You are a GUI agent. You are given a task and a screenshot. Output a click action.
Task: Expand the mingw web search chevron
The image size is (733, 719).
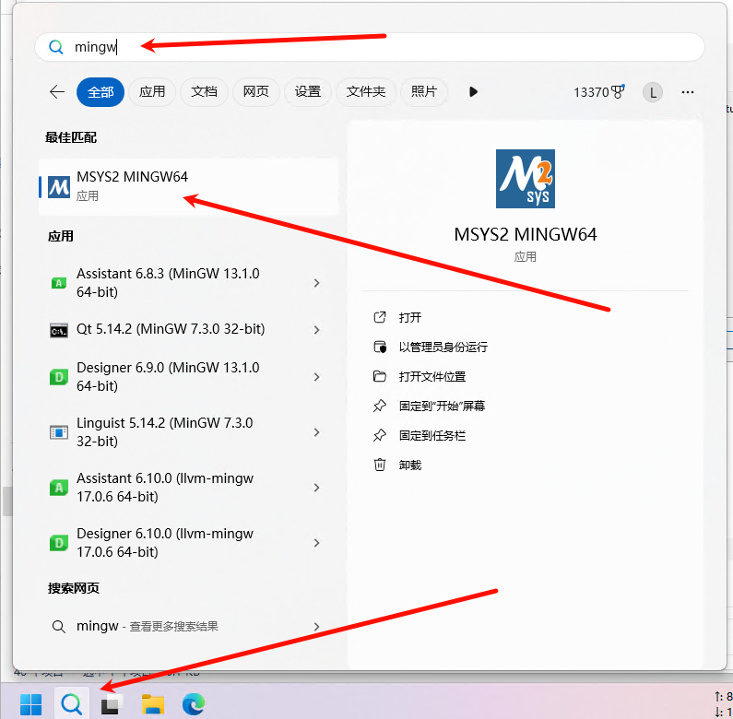tap(316, 627)
